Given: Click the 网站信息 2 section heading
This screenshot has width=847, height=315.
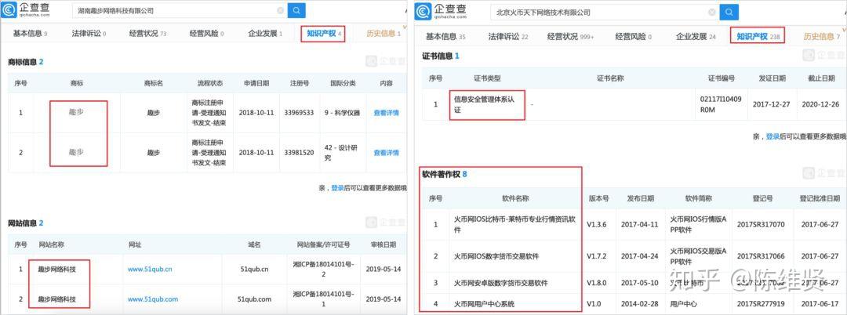Looking at the screenshot, I should coord(25,223).
